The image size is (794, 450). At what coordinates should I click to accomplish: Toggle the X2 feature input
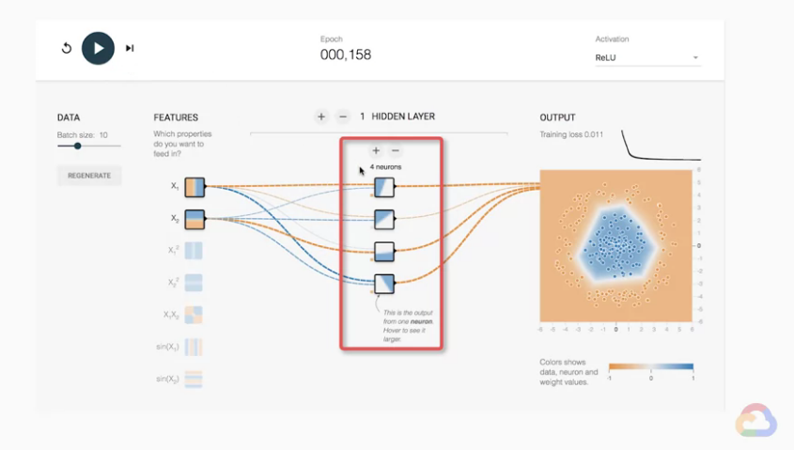pos(195,220)
